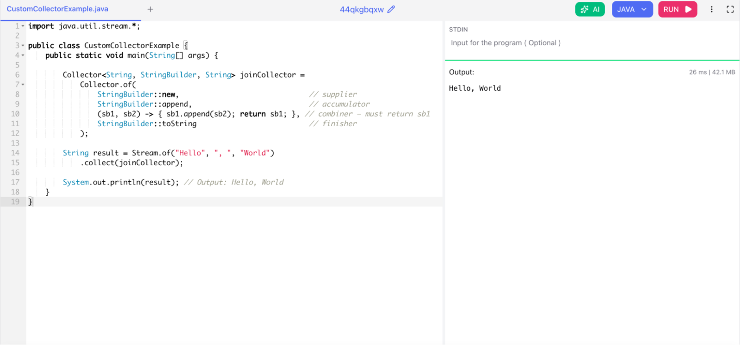This screenshot has width=740, height=345.
Task: Collapse class fold arrow at line 3
Action: pos(23,46)
